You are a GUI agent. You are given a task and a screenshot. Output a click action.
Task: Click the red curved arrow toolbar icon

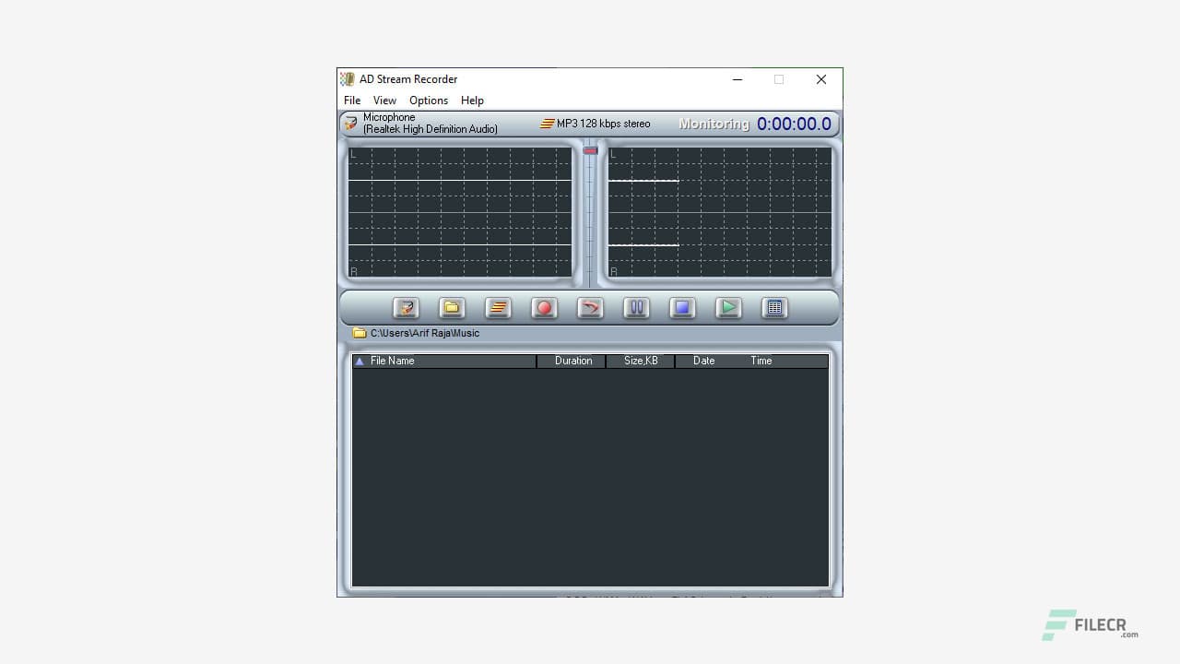click(590, 308)
